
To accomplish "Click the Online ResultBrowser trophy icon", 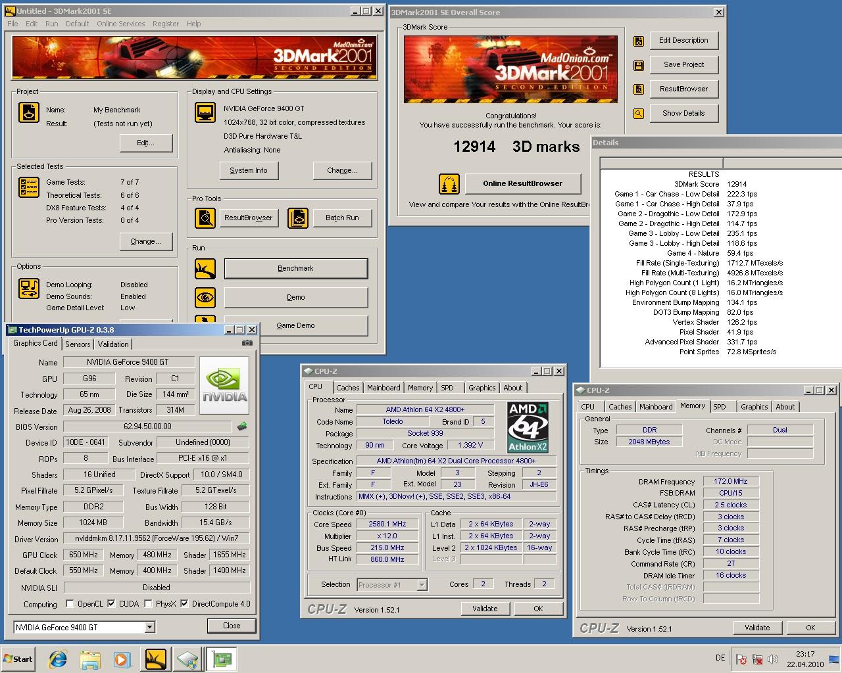I will pyautogui.click(x=449, y=183).
